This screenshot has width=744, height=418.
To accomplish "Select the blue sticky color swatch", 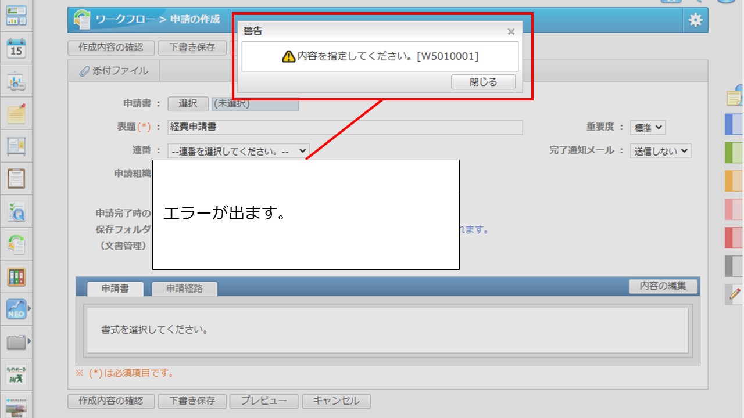I will coord(735,125).
